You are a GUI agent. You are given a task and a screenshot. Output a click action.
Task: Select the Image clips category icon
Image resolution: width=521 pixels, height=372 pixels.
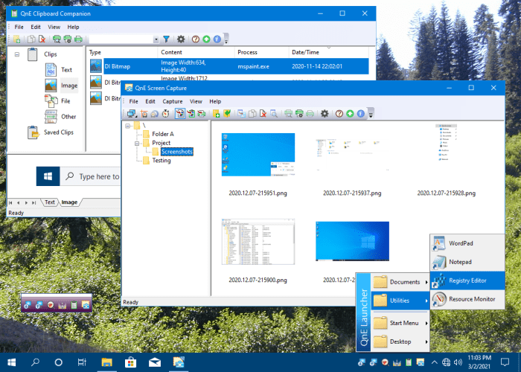(x=51, y=86)
